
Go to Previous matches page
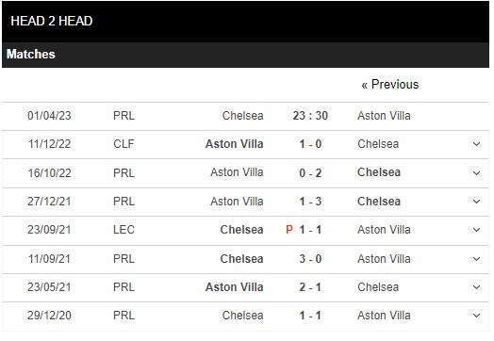click(x=390, y=85)
